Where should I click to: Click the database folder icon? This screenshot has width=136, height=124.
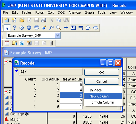[x=14, y=43]
